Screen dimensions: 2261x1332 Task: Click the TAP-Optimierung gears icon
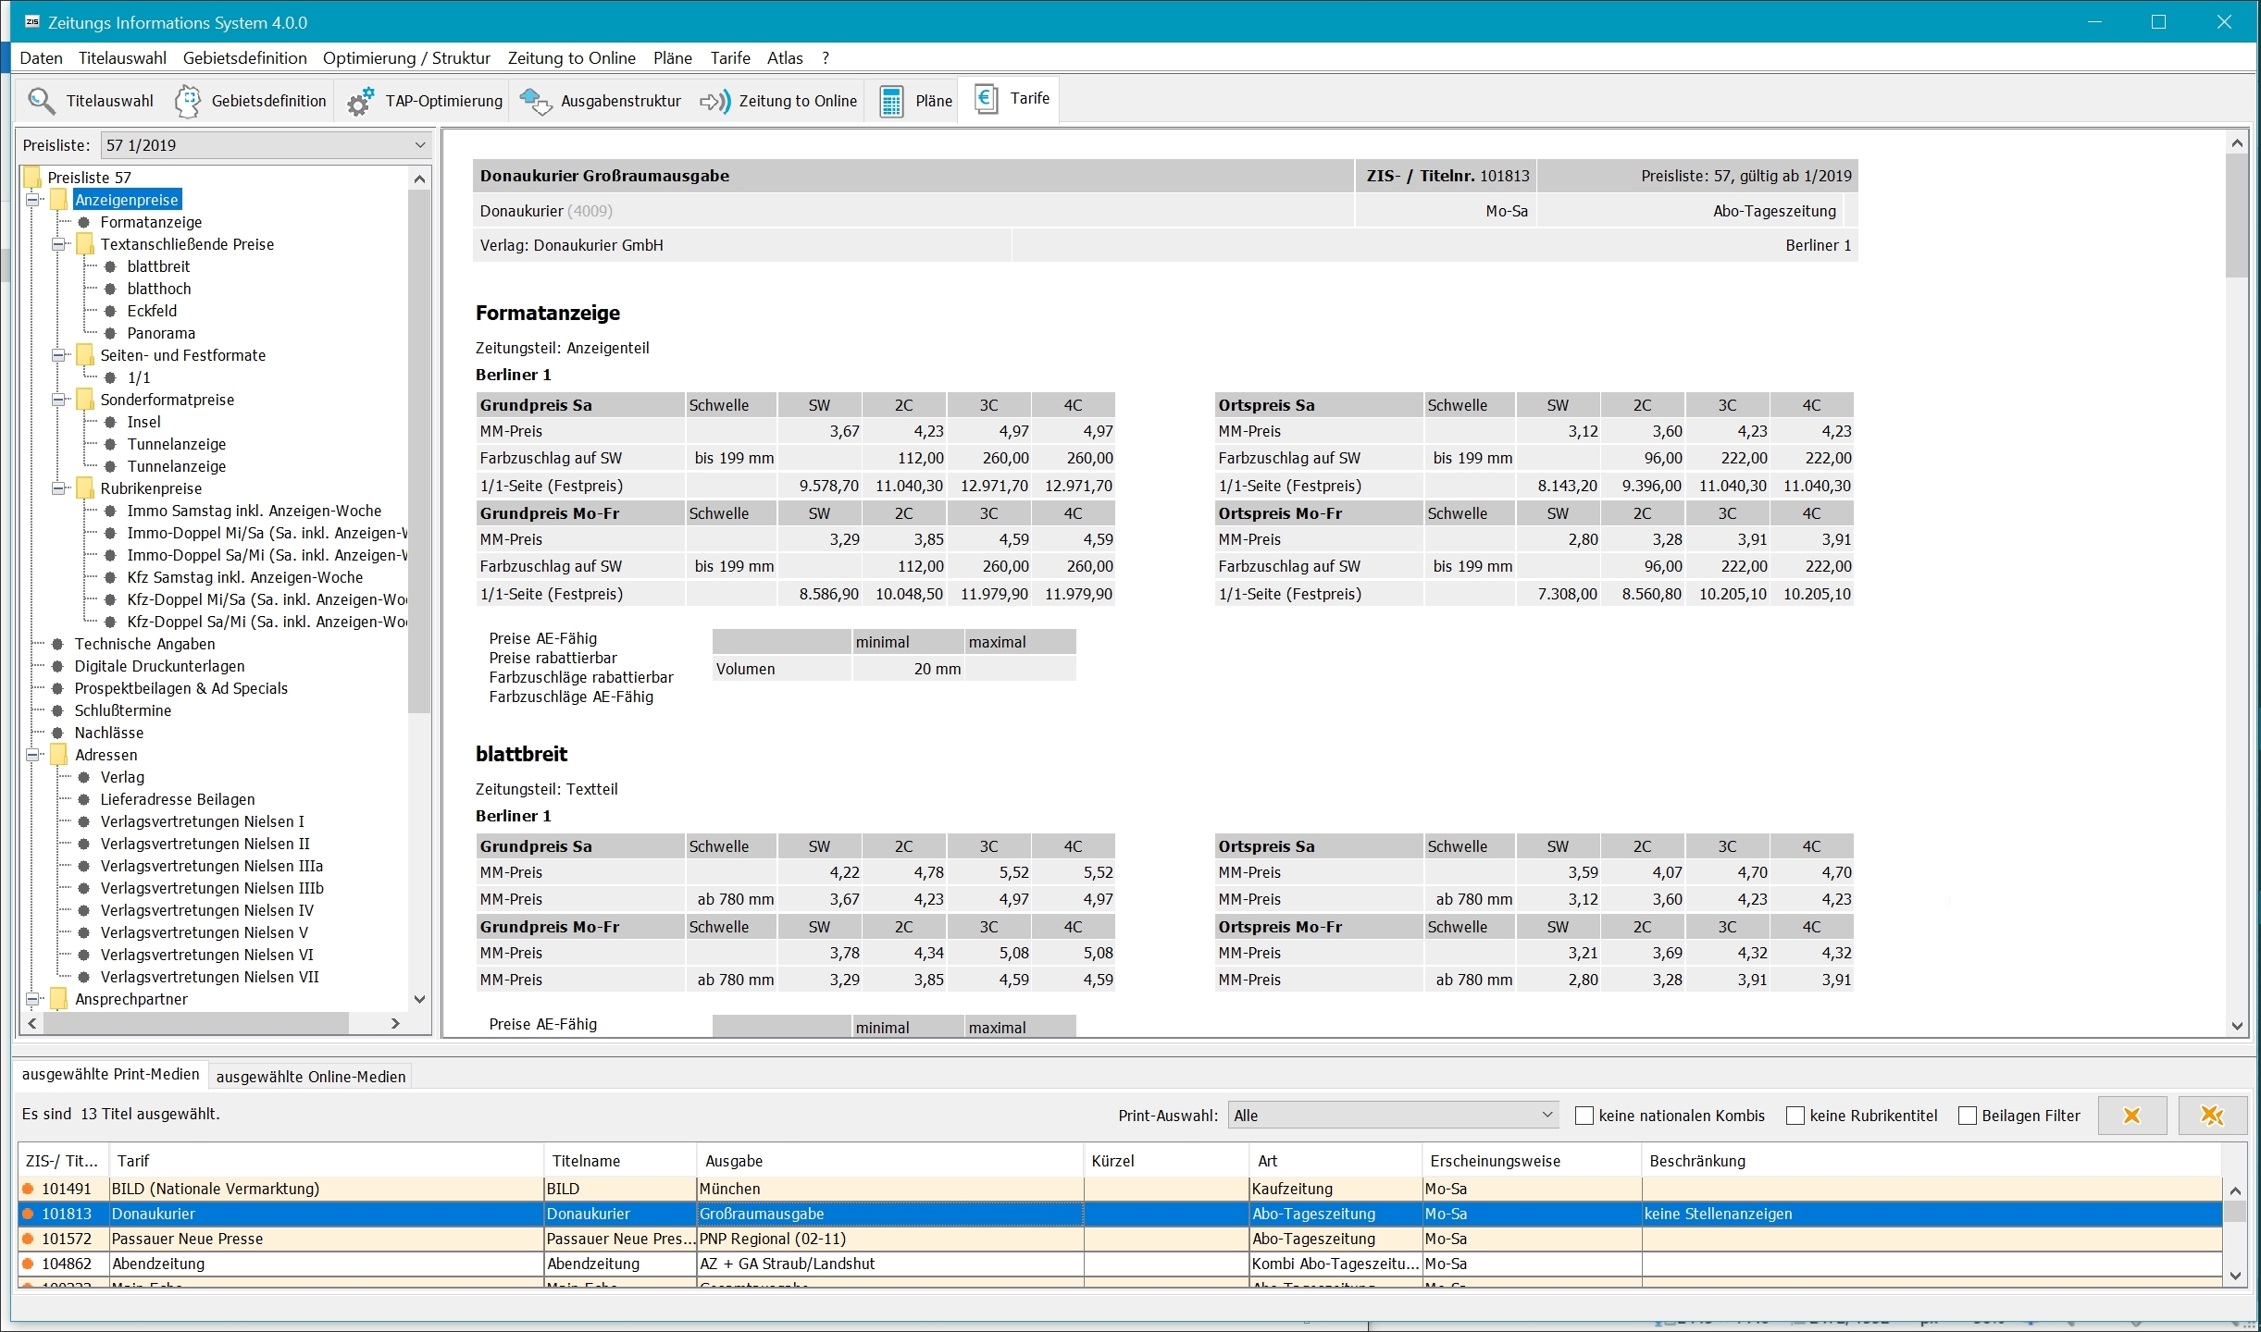coord(361,101)
